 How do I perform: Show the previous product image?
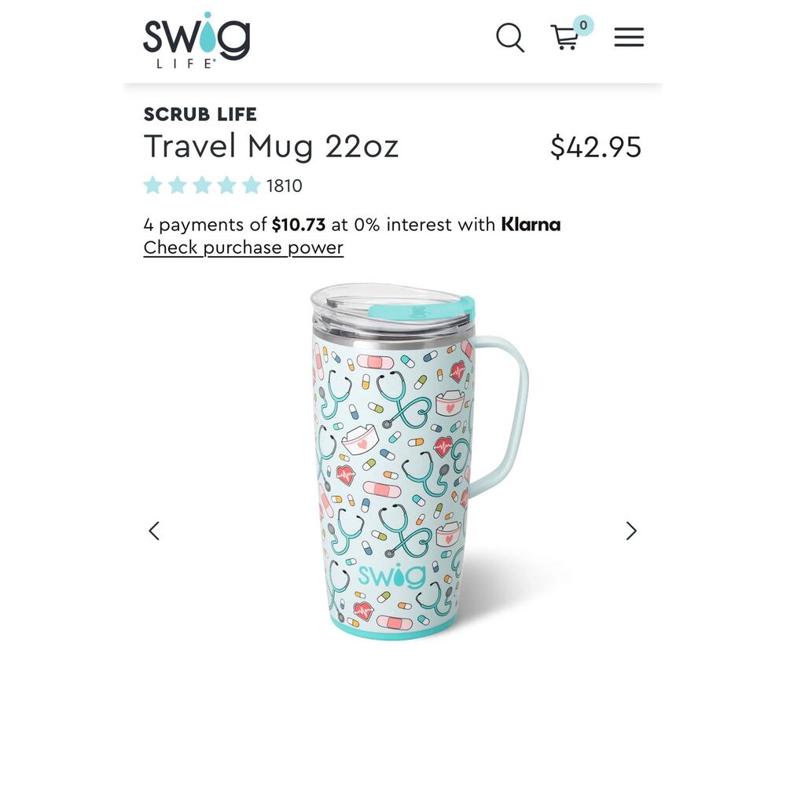(154, 531)
